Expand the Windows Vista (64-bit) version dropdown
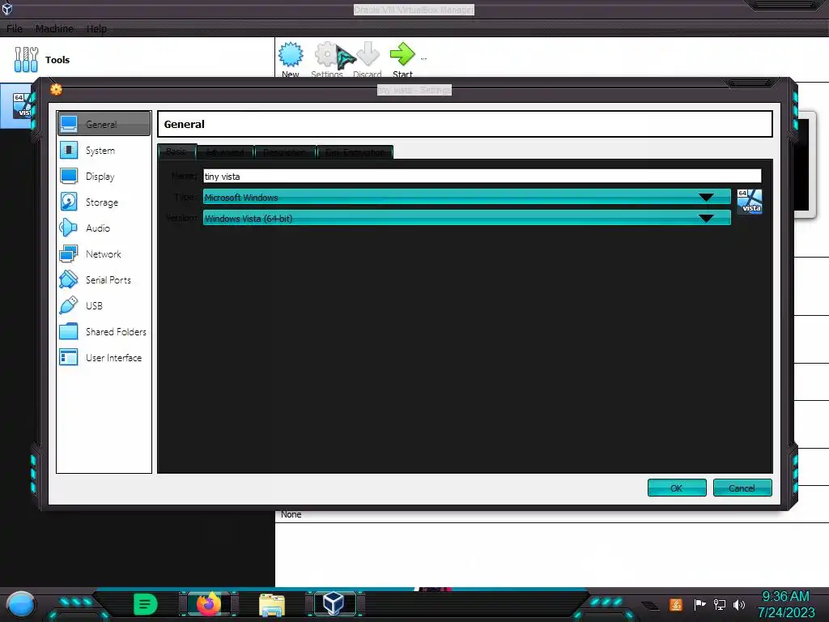The image size is (829, 622). [466, 218]
